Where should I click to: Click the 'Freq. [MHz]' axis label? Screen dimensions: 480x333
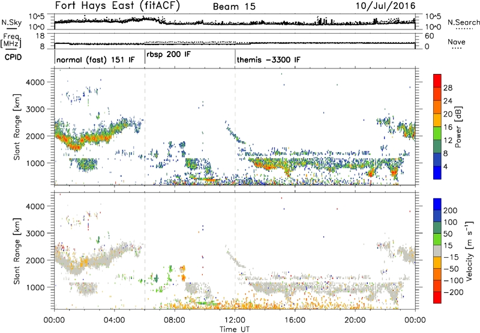point(11,41)
